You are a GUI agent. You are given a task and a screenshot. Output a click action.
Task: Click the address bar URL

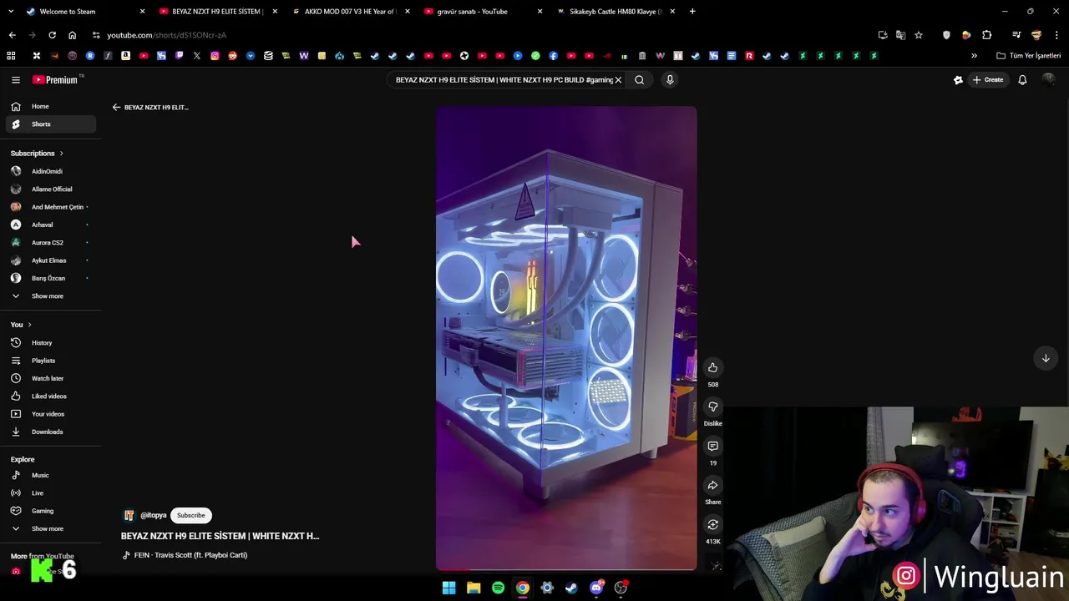pos(166,35)
